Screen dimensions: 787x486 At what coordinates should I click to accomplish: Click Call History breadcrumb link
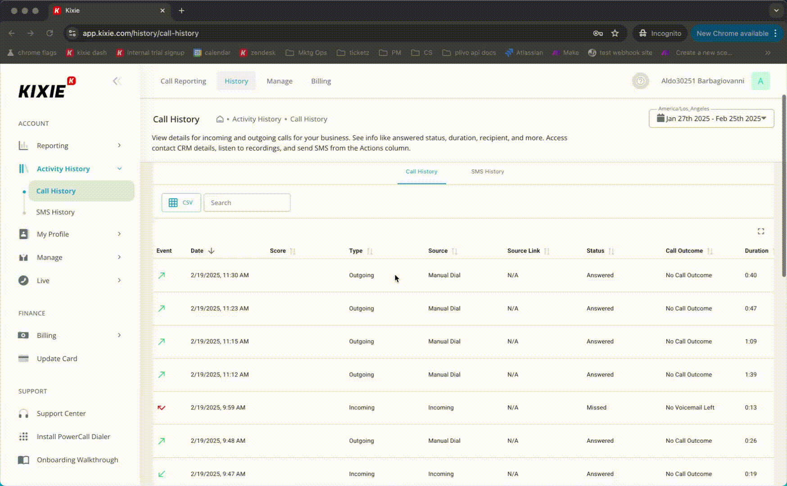(309, 119)
